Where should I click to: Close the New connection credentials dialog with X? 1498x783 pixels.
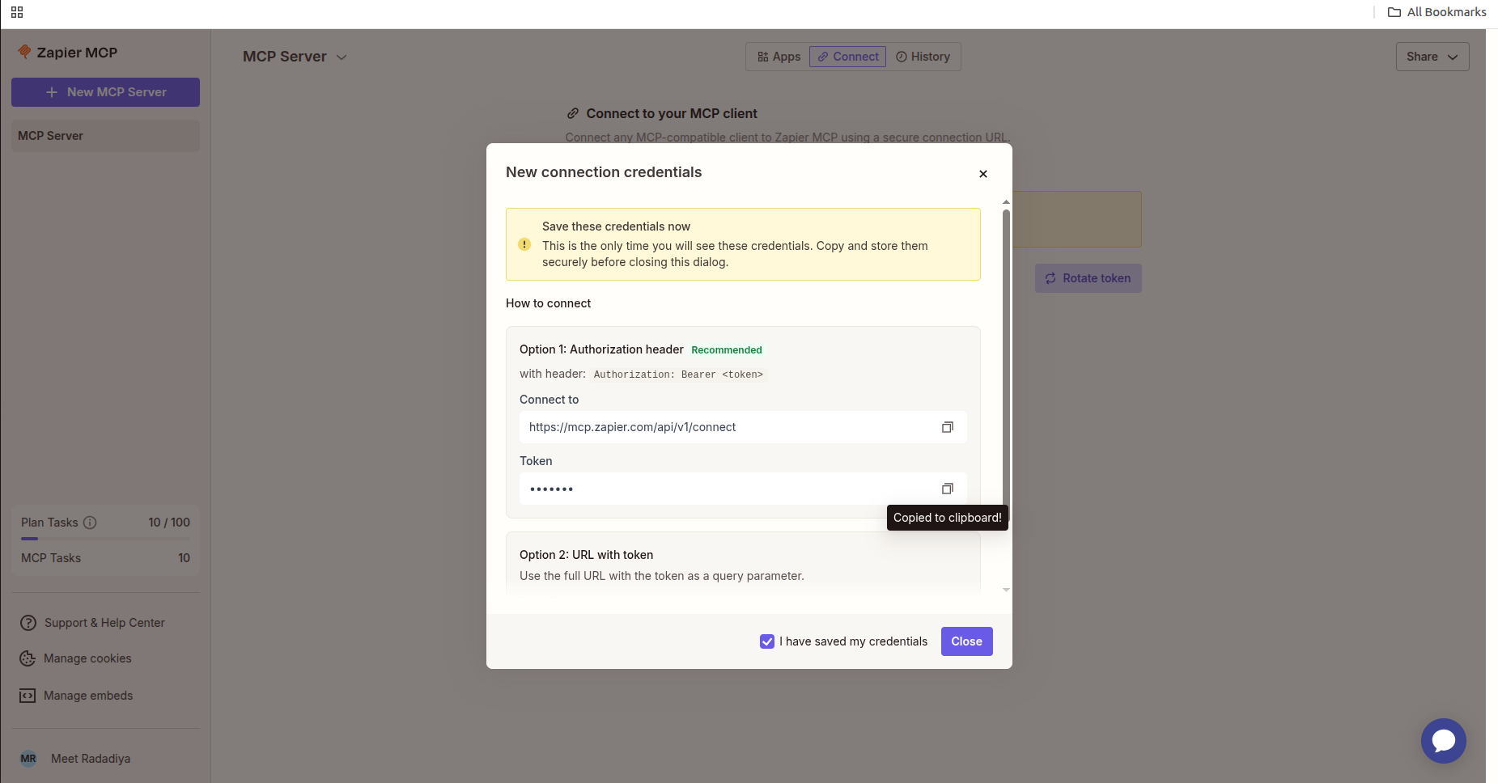click(x=983, y=174)
